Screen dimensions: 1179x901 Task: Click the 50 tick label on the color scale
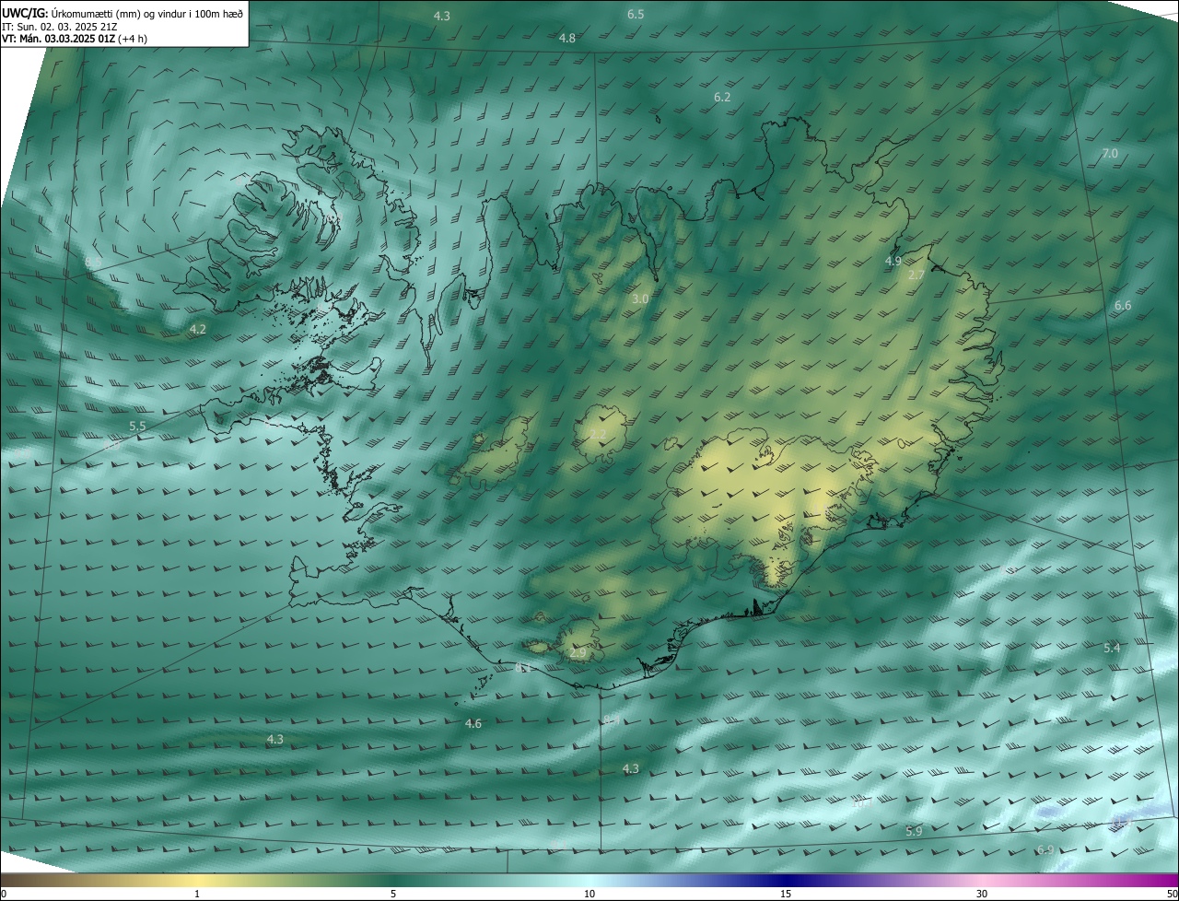[1172, 894]
